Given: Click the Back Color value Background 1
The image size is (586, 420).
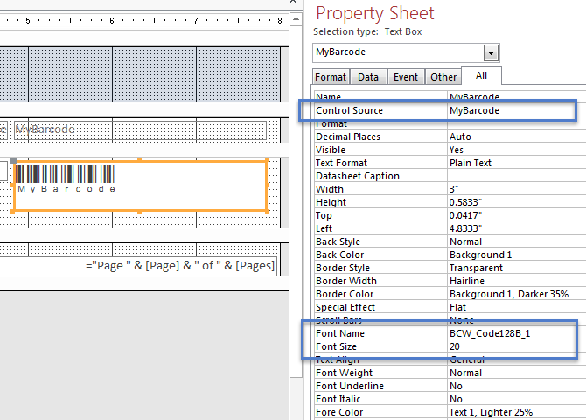Looking at the screenshot, I should click(480, 255).
